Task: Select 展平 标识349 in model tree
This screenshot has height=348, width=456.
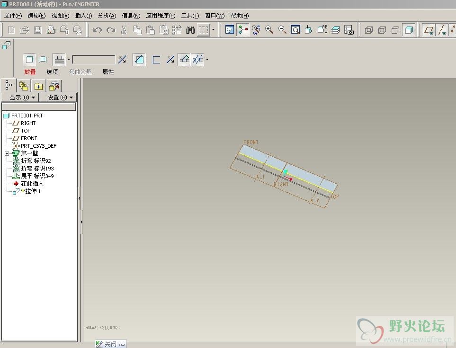Action: [x=37, y=176]
